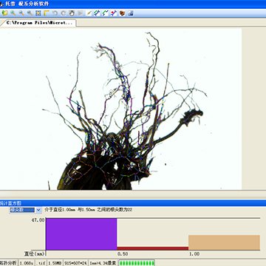Click the root image in the canvas
This screenshot has height=266, width=266.
coord(120,109)
